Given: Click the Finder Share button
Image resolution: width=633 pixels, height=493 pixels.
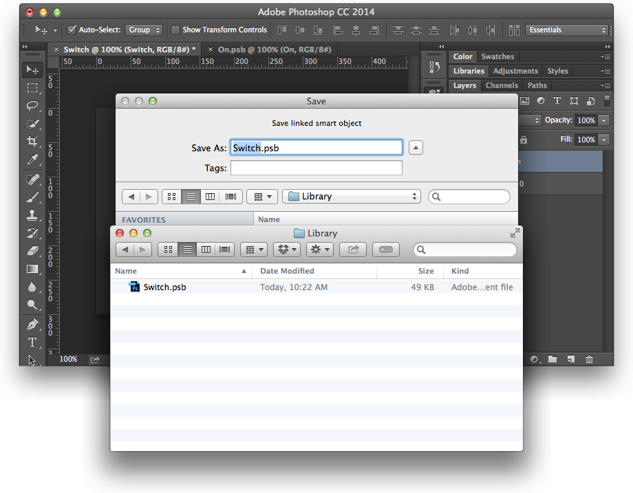Looking at the screenshot, I should point(353,250).
